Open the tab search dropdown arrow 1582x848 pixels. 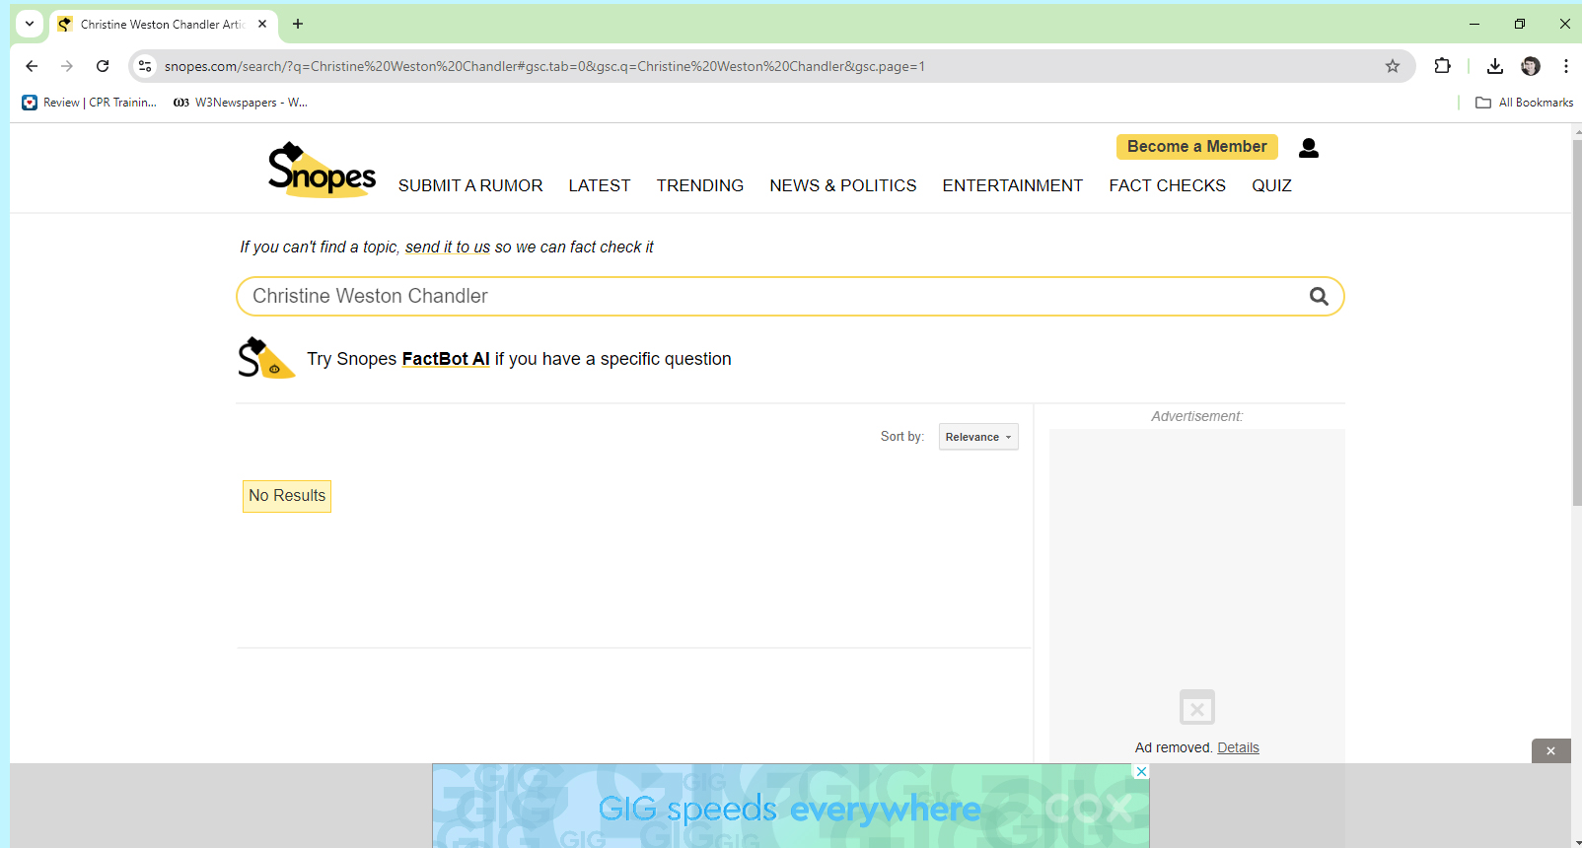[30, 24]
